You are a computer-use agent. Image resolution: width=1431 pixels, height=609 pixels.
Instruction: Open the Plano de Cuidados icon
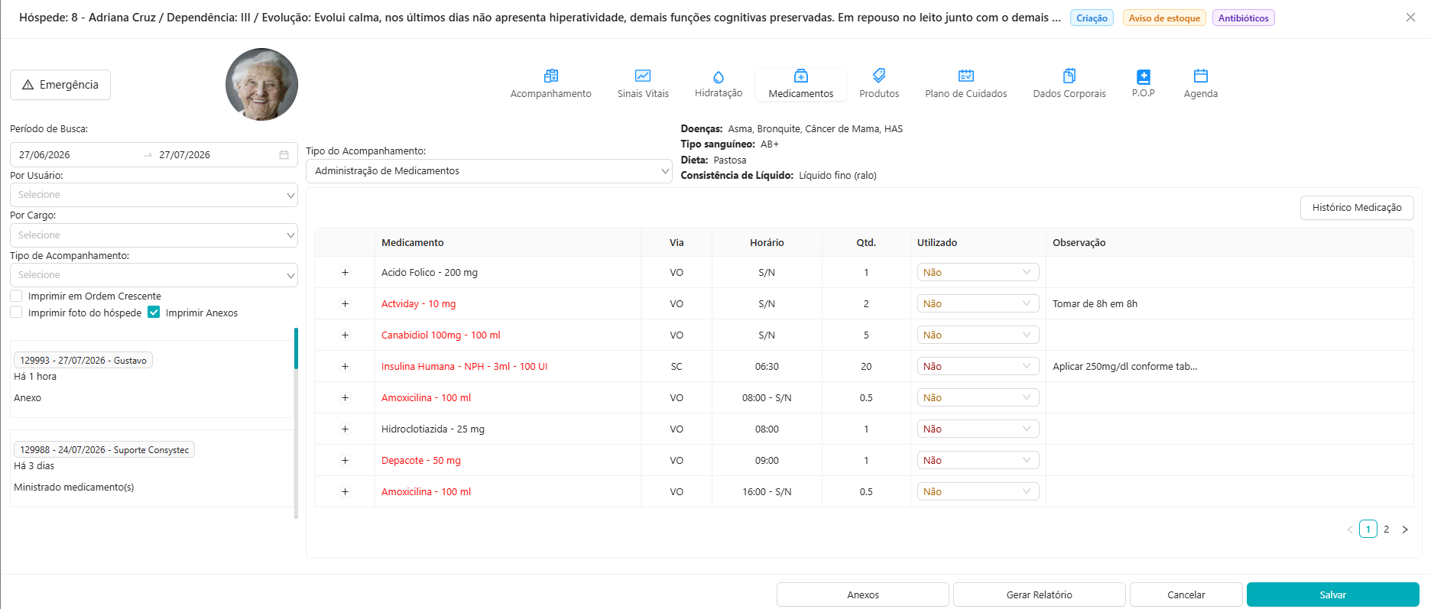click(x=966, y=76)
